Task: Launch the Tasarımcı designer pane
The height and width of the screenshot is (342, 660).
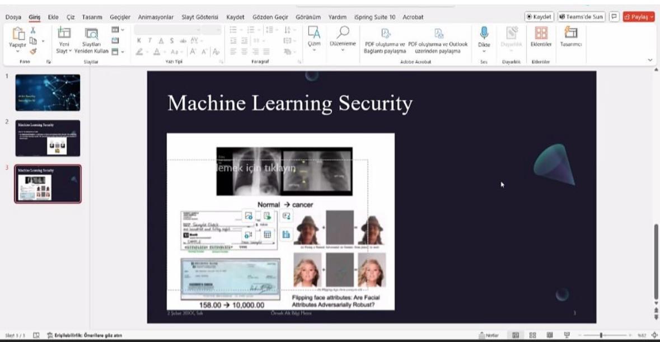Action: click(572, 36)
